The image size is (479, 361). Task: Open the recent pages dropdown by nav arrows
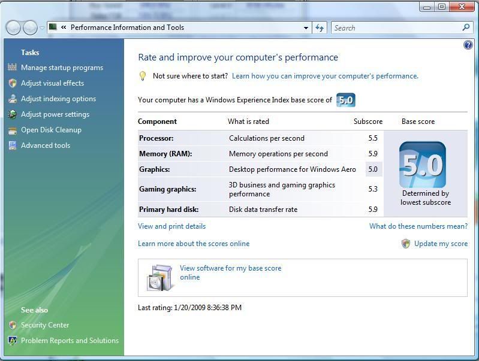(42, 28)
